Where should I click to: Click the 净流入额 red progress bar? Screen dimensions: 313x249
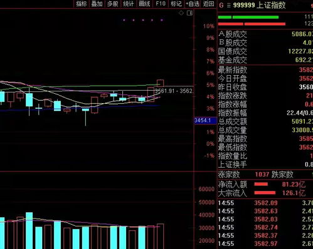pos(261,184)
